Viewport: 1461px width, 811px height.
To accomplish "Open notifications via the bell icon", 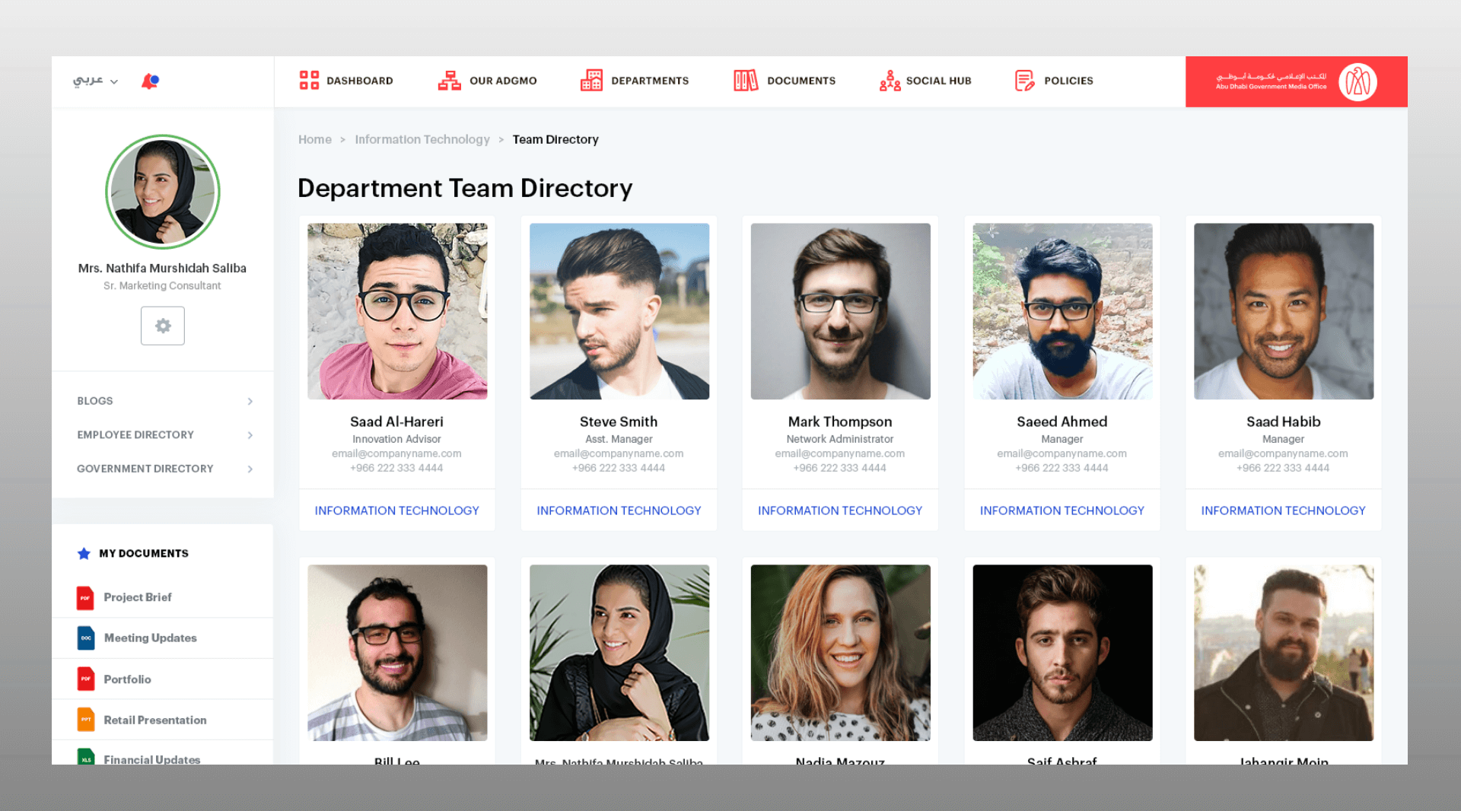I will (x=150, y=81).
